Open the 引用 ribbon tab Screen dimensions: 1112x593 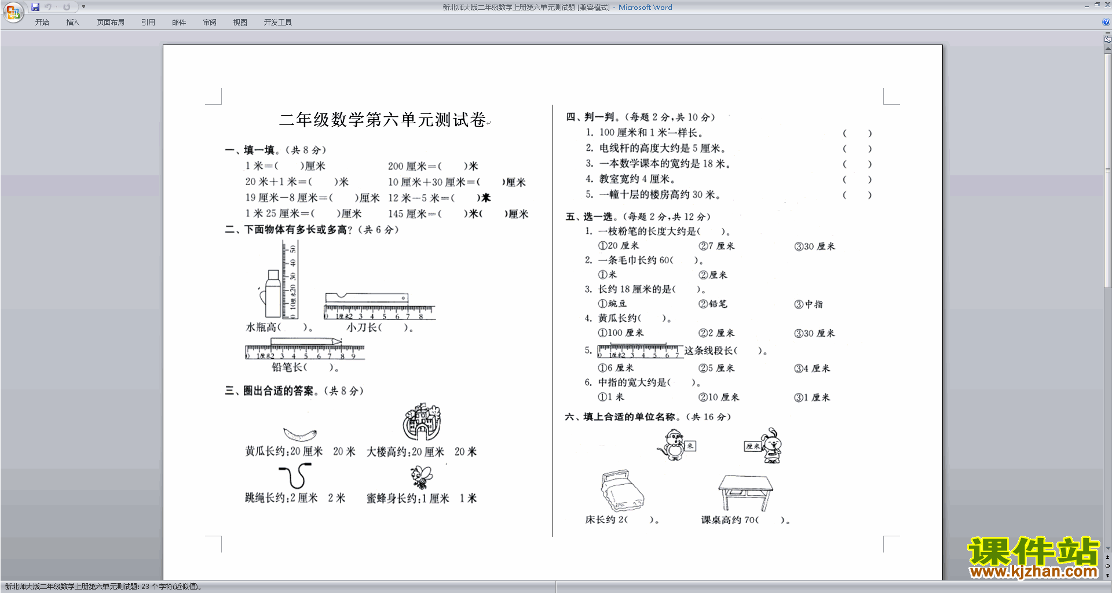(x=148, y=22)
